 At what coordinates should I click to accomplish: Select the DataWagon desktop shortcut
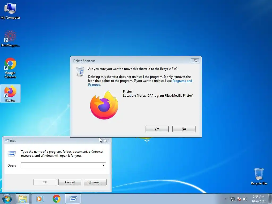10,39
